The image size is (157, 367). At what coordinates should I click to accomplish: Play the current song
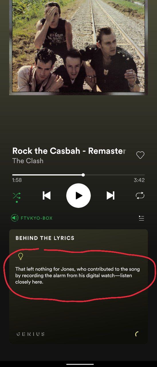78,196
